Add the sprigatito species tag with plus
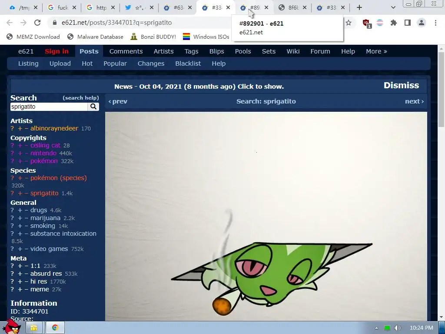445x334 pixels. [20, 194]
